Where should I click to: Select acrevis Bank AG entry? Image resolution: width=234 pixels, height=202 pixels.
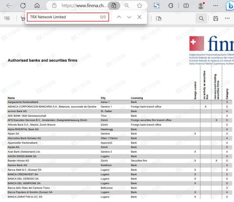tap(17, 111)
